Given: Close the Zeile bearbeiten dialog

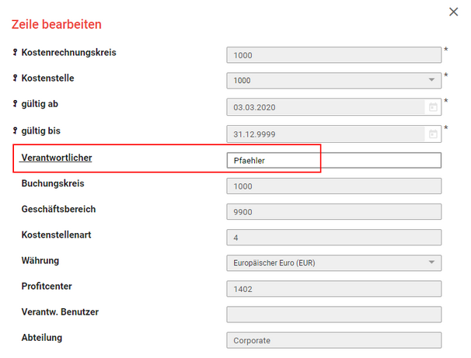Looking at the screenshot, I should click(454, 12).
